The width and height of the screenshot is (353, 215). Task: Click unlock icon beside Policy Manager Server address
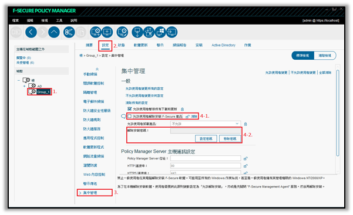[246, 159]
